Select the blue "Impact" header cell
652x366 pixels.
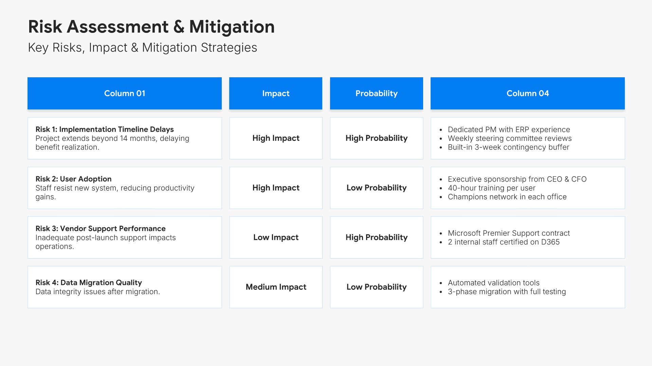point(275,94)
